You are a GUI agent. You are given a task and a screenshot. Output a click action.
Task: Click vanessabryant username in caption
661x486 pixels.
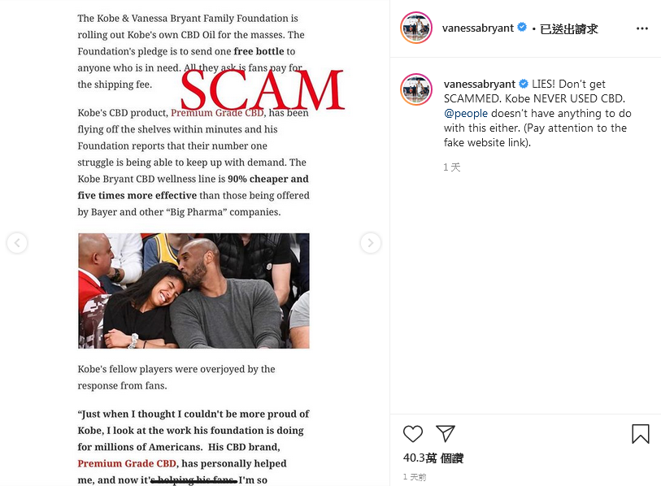point(480,84)
